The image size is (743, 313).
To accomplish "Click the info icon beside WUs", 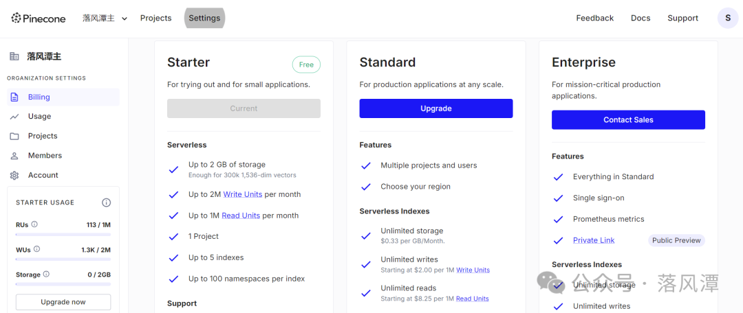I will pos(37,249).
